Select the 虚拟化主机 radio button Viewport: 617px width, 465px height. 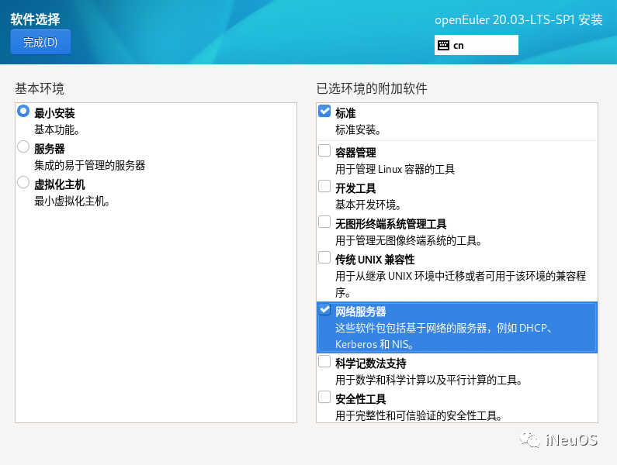(23, 182)
